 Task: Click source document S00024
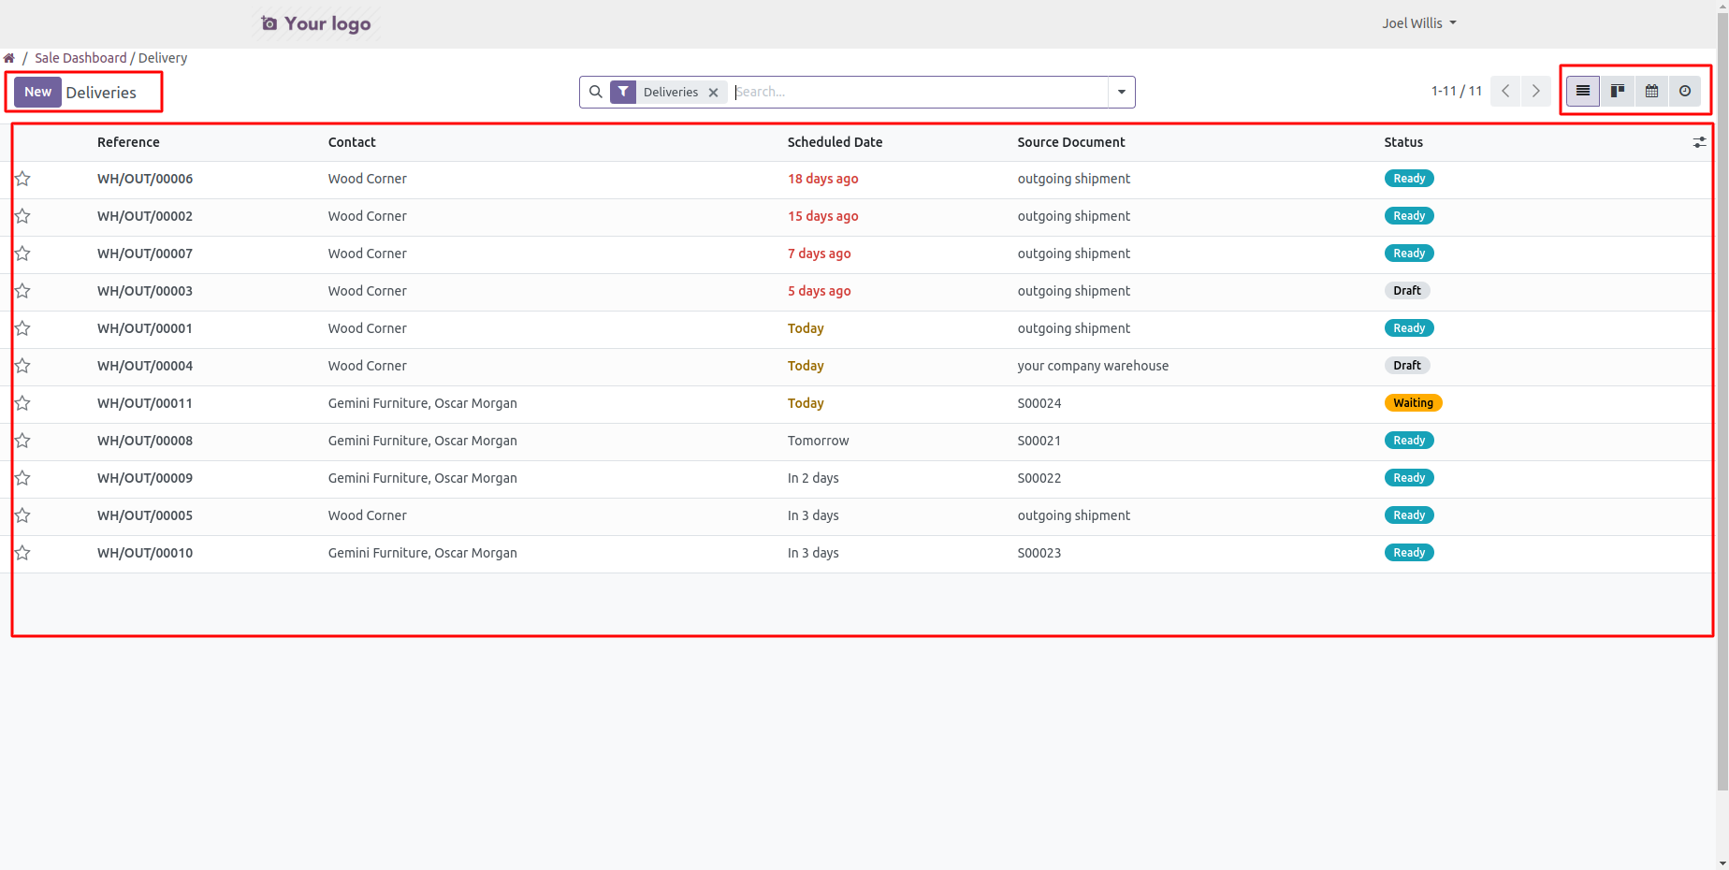click(1039, 403)
